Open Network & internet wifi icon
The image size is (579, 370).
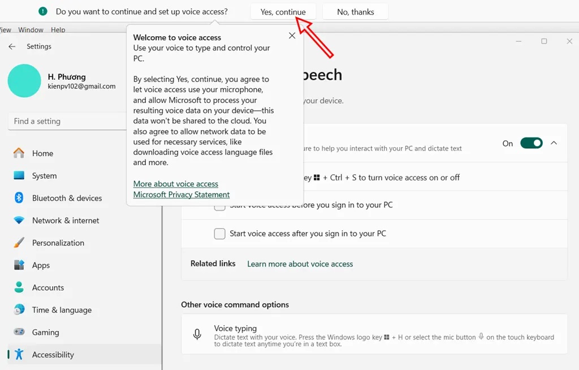tap(19, 221)
